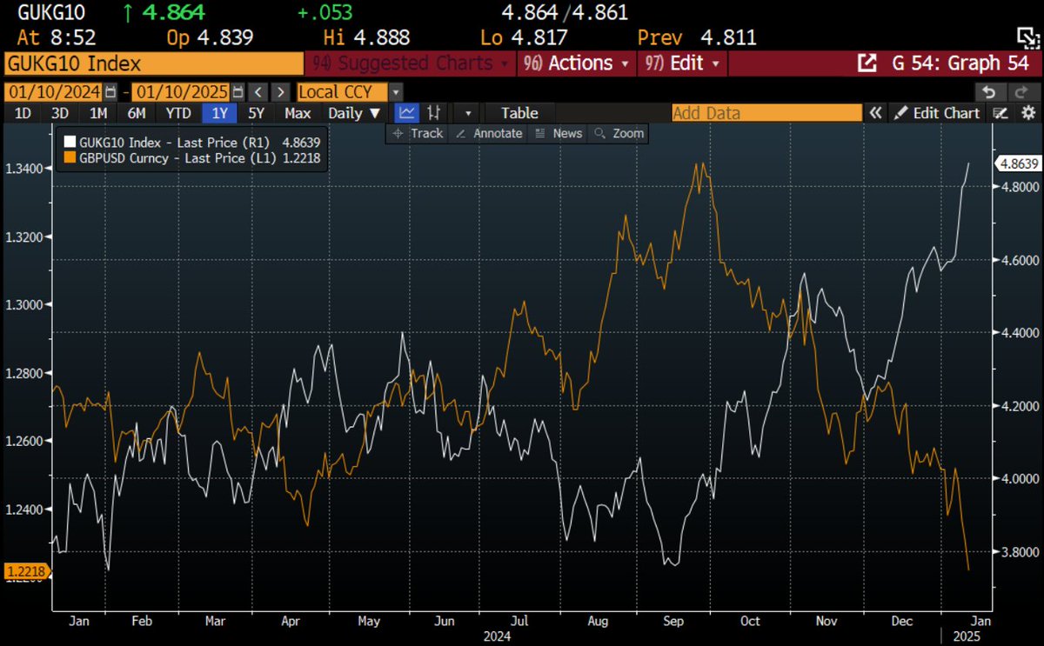Set range to YTD
The image size is (1044, 646).
(x=178, y=113)
